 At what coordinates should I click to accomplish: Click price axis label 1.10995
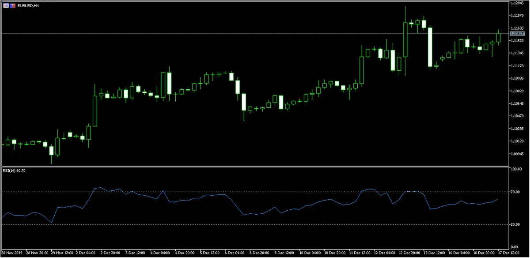click(x=517, y=78)
